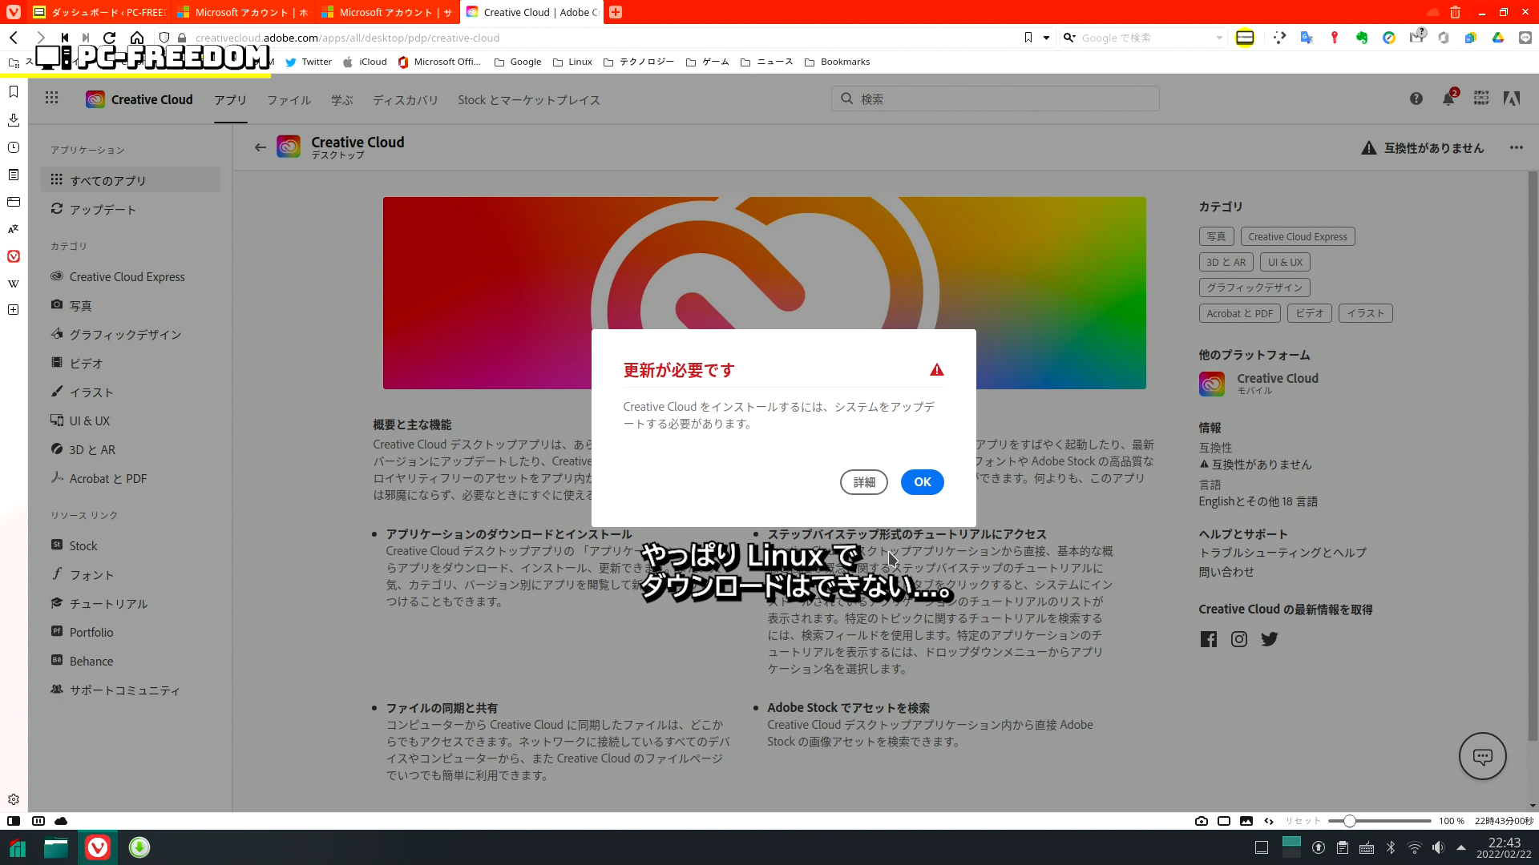Open Adobe's Facebook page icon

pos(1209,639)
